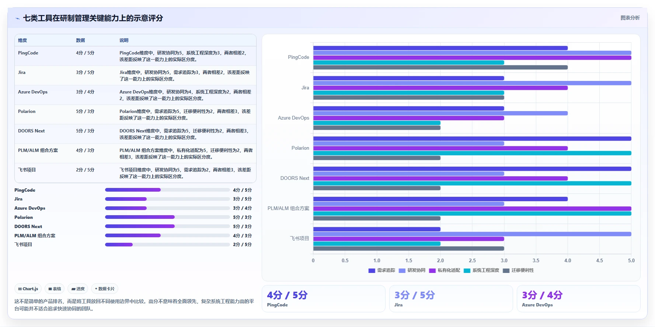This screenshot has height=327, width=655.
Task: Click the PLM/ALM 私有化适配 bar in the chart
Action: 472,209
